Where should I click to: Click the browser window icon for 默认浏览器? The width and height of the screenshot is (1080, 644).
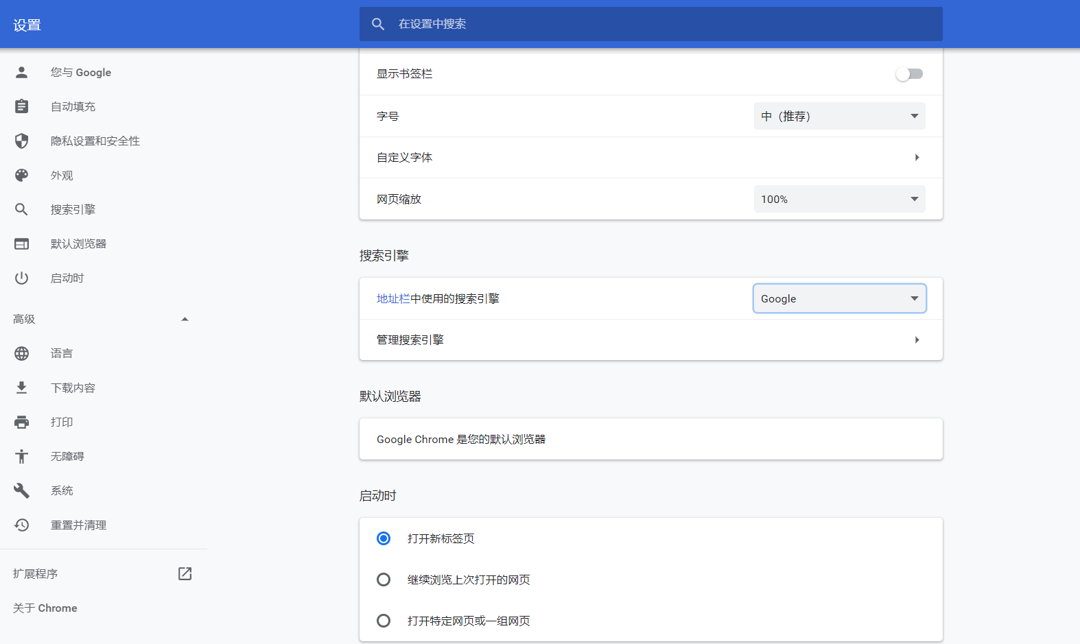click(22, 243)
